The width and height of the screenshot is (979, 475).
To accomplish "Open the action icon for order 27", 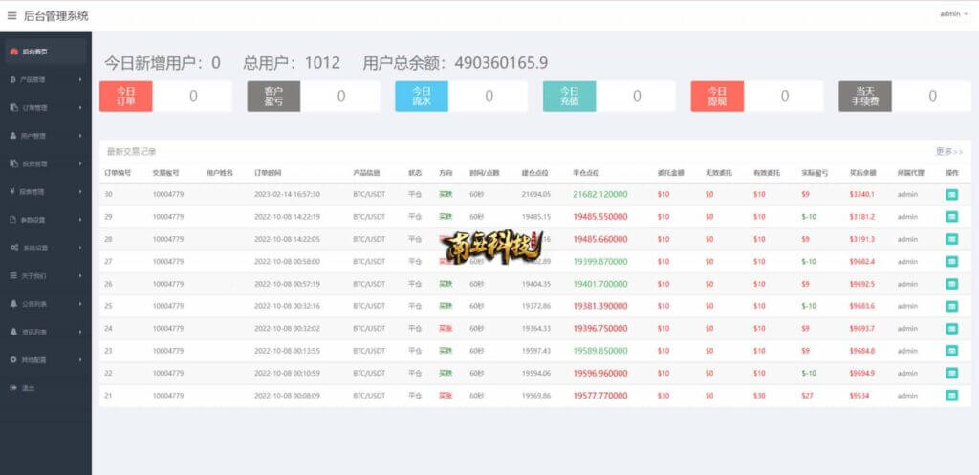I will click(x=951, y=262).
